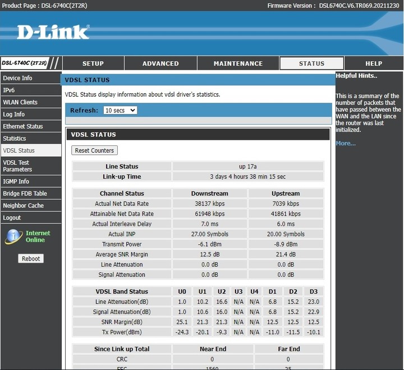Click upstream interleave delay '6.0 ms'
404x370 pixels.
click(286, 224)
